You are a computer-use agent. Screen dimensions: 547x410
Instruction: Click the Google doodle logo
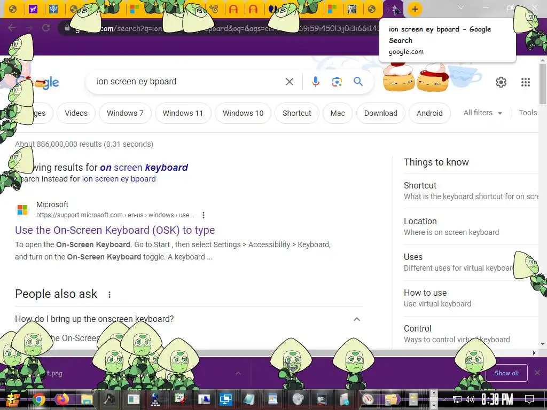pyautogui.click(x=38, y=82)
